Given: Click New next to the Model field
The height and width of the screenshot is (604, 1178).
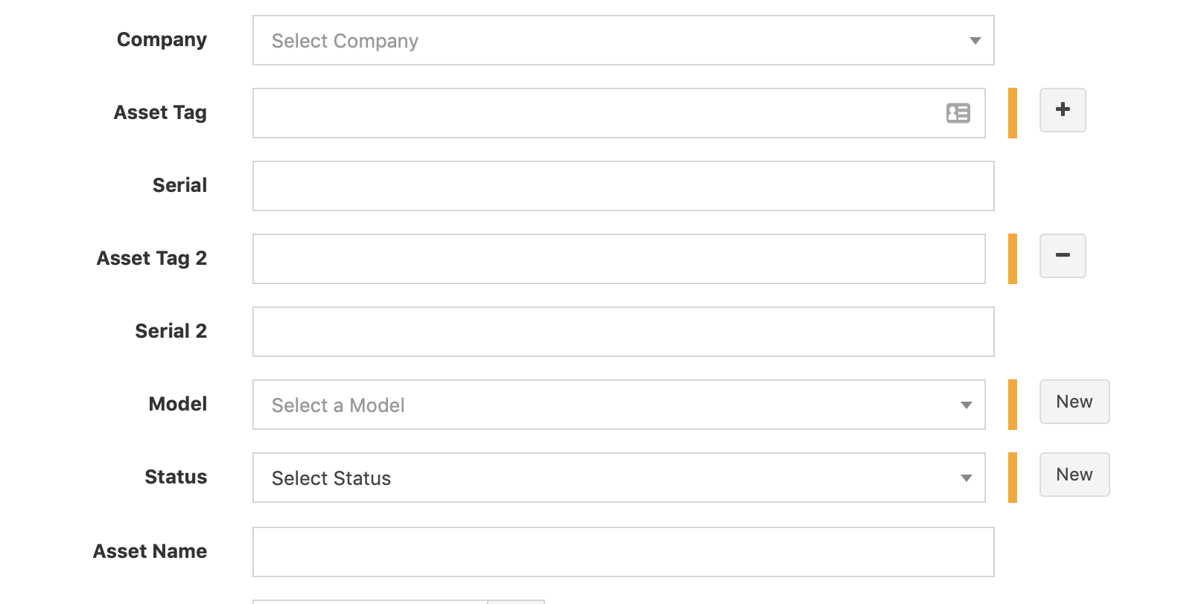Looking at the screenshot, I should [x=1074, y=402].
